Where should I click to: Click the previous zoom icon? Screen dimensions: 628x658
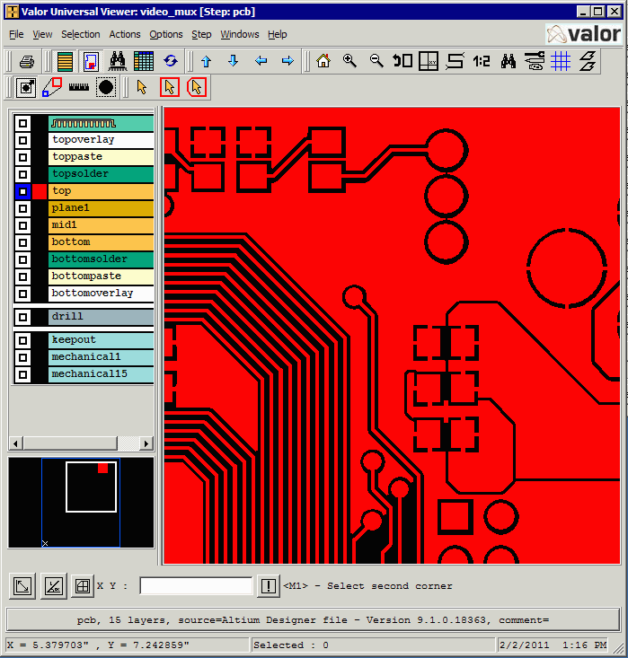402,62
